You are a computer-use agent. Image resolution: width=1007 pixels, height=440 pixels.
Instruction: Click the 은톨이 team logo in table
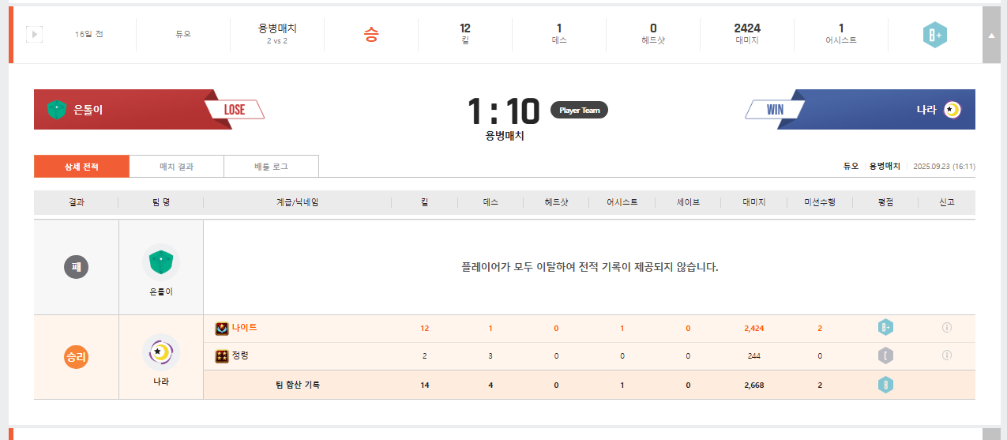click(x=161, y=261)
